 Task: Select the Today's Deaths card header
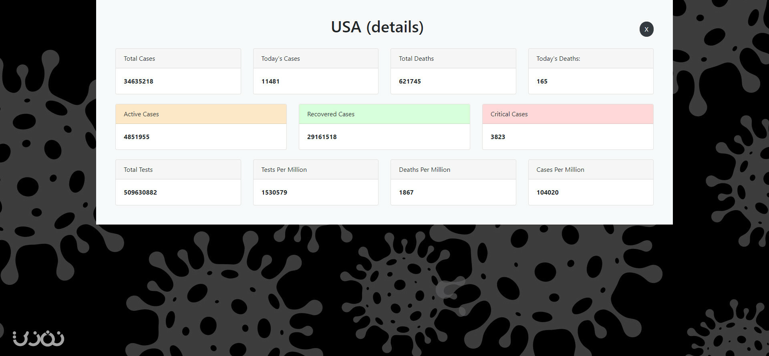tap(591, 58)
